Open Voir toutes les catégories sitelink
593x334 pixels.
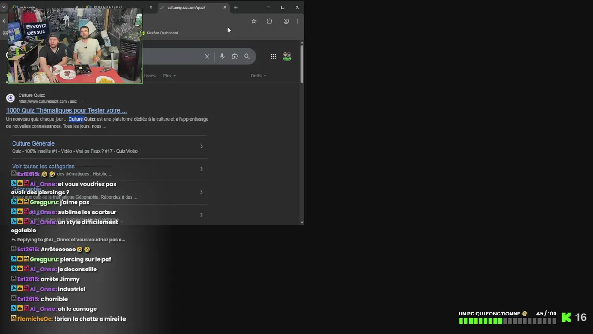pyautogui.click(x=43, y=167)
